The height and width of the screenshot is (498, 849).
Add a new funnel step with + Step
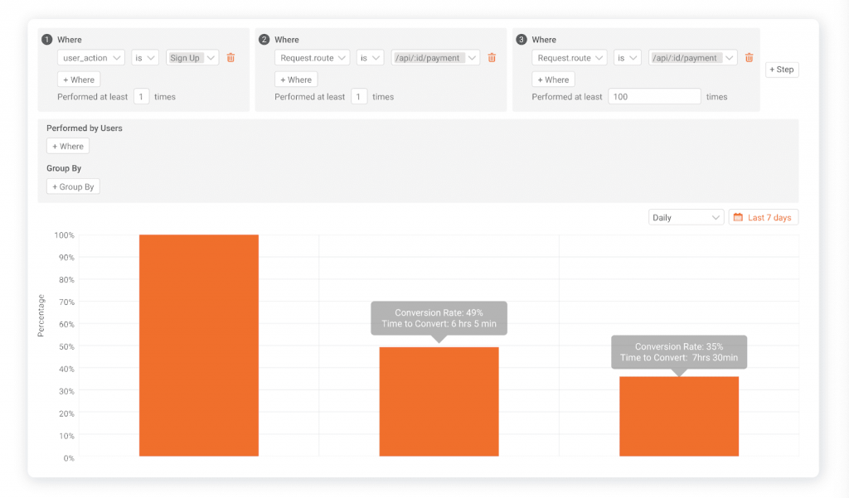tap(781, 70)
